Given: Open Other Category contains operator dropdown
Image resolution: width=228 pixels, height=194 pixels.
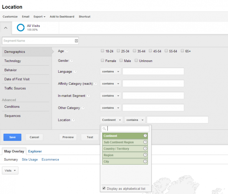Looking at the screenshot, I should point(110,108).
